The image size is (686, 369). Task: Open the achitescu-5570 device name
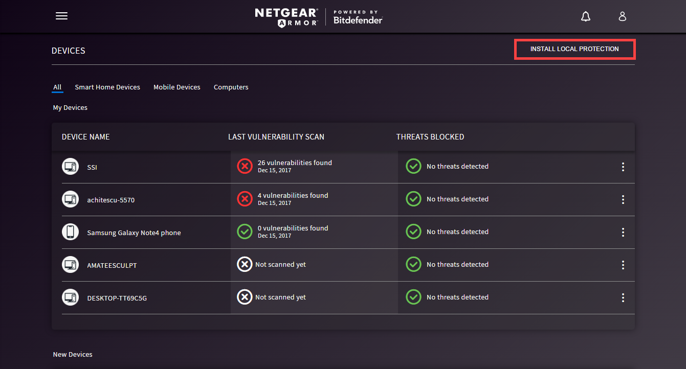coord(111,200)
